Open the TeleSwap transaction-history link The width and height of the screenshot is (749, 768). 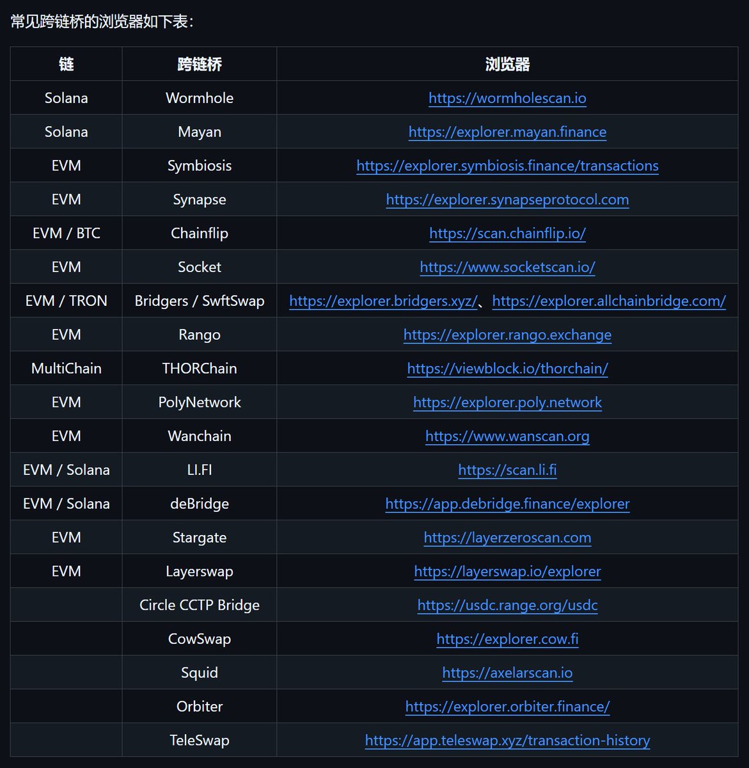[x=507, y=740]
